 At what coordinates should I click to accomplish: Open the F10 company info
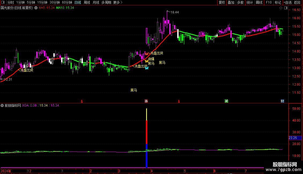click(269, 2)
